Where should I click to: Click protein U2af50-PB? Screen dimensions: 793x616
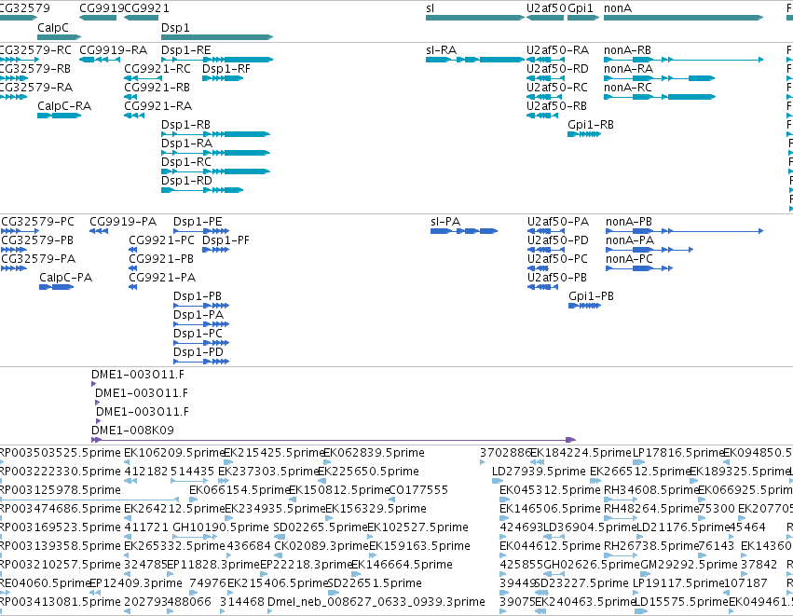pyautogui.click(x=542, y=287)
